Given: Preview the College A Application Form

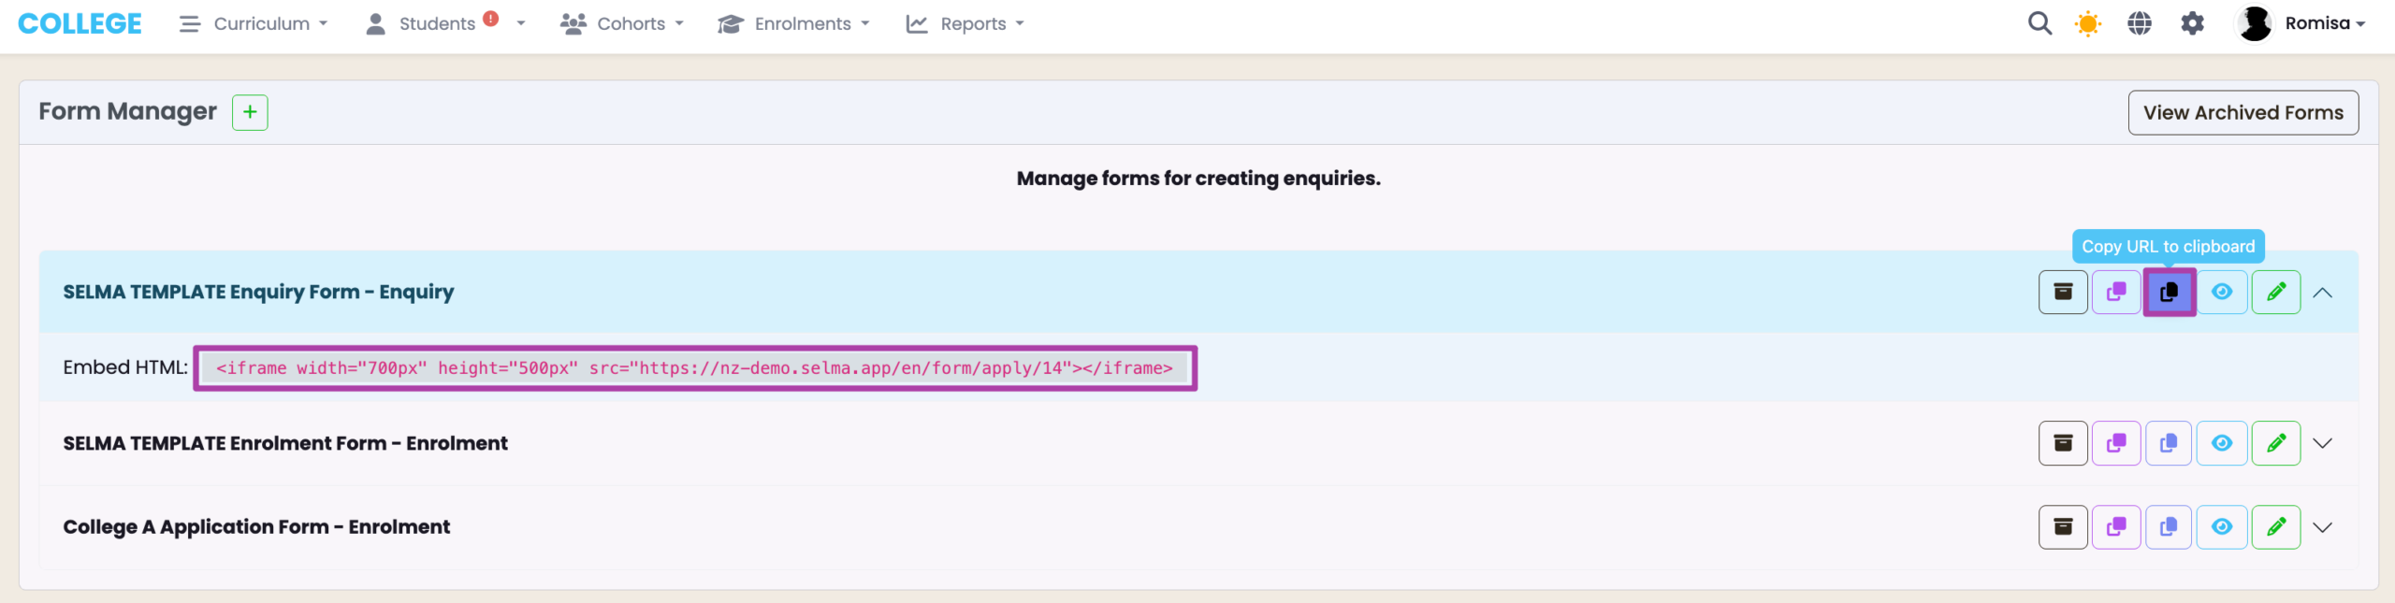Looking at the screenshot, I should pyautogui.click(x=2222, y=527).
